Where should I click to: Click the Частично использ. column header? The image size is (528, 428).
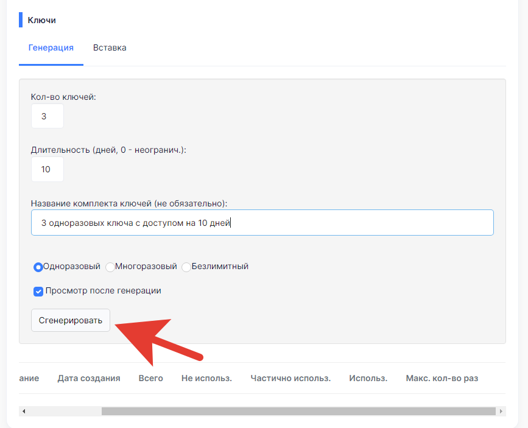click(x=290, y=378)
